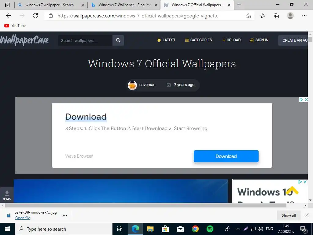Refresh the current page

pos(35,16)
